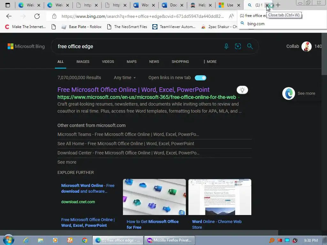This screenshot has width=327, height=245.
Task: Switch to the Use browser tab
Action: [x=229, y=5]
